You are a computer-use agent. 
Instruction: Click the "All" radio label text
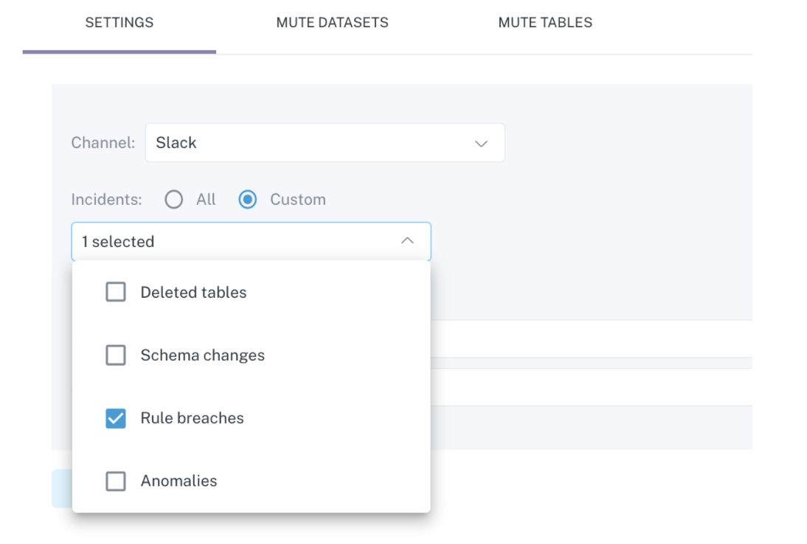[206, 200]
